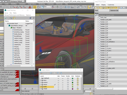Toggle the Angle Snap tool
This screenshot has width=127, height=95.
[17, 7]
